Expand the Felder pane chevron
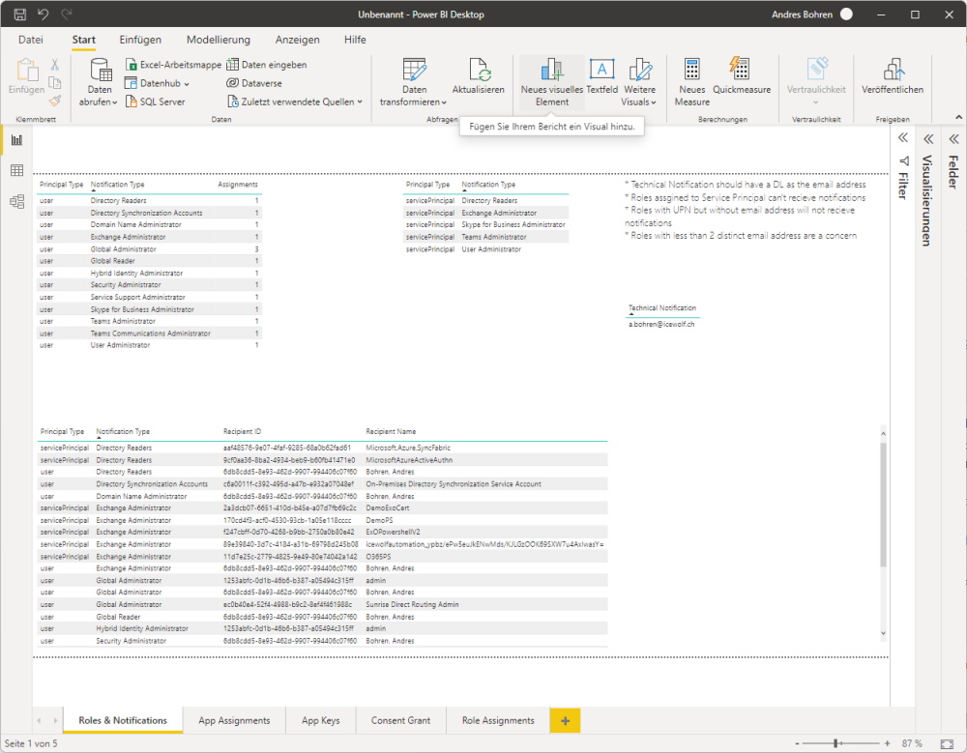The width and height of the screenshot is (967, 753). 953,139
